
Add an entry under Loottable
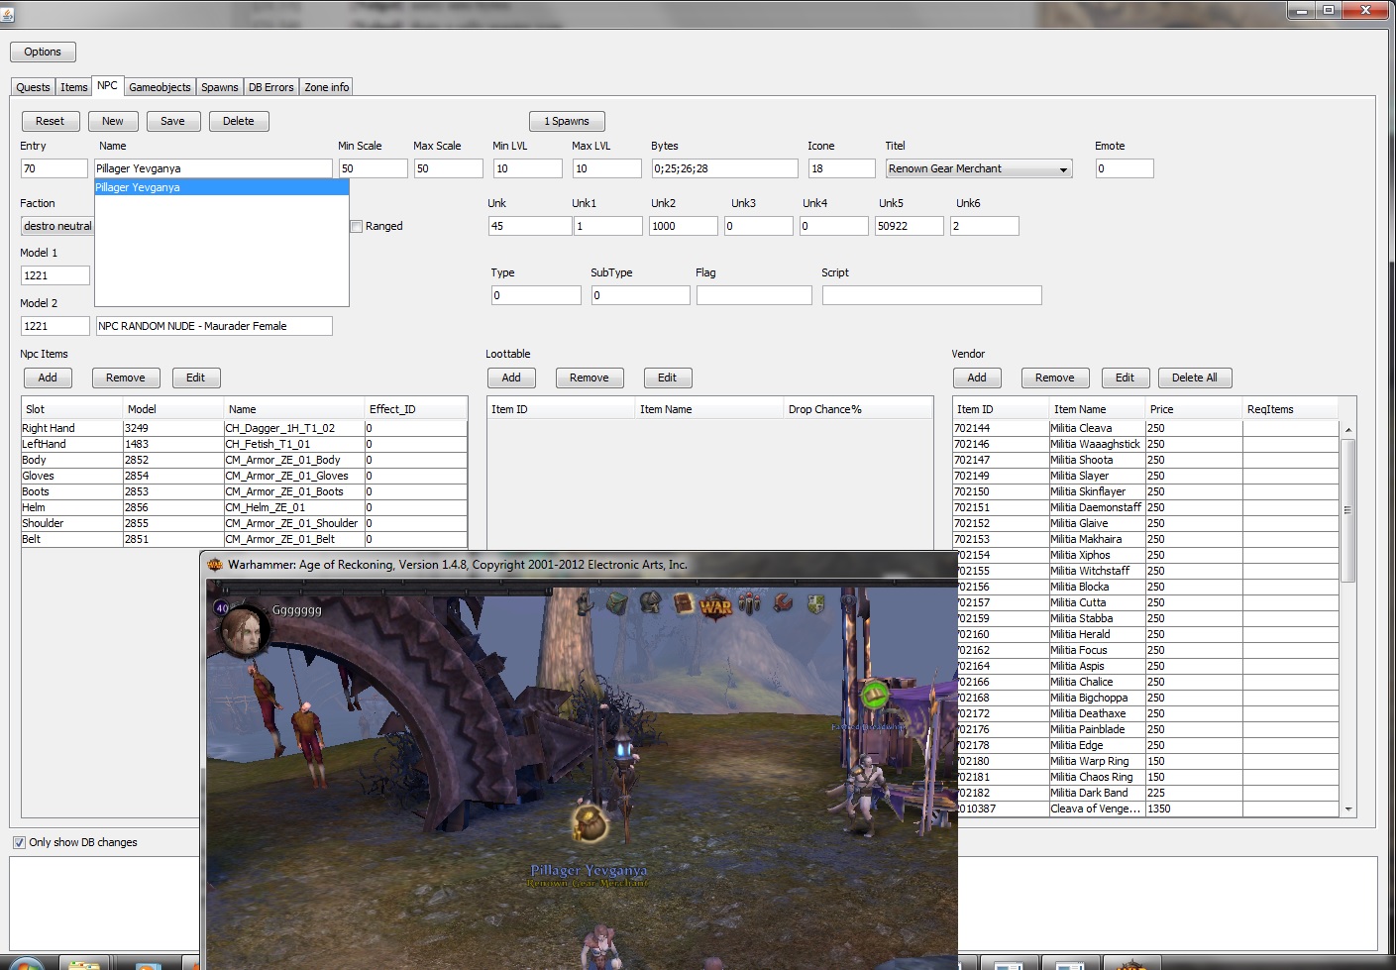click(x=511, y=377)
